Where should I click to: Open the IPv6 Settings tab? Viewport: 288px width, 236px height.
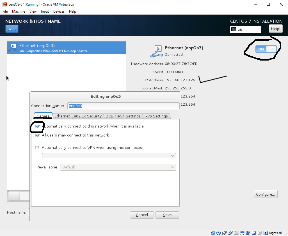156,116
